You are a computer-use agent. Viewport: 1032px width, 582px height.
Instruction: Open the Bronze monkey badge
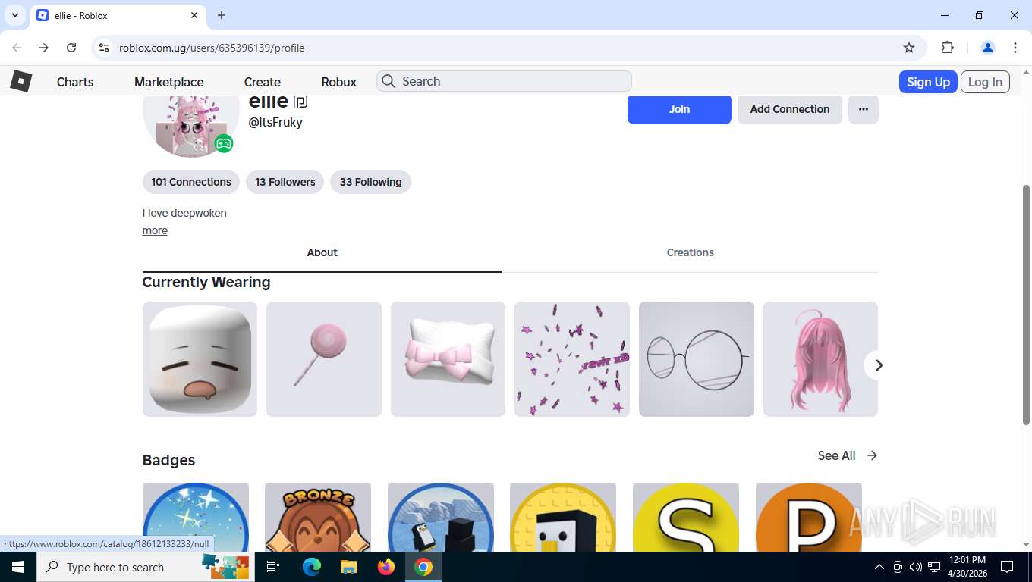point(318,517)
